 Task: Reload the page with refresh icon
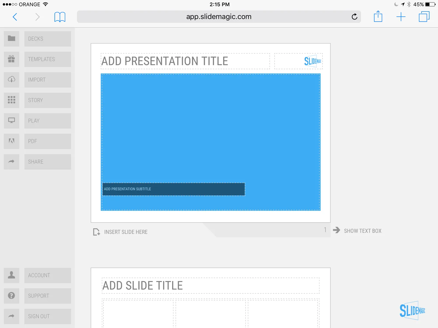click(355, 17)
